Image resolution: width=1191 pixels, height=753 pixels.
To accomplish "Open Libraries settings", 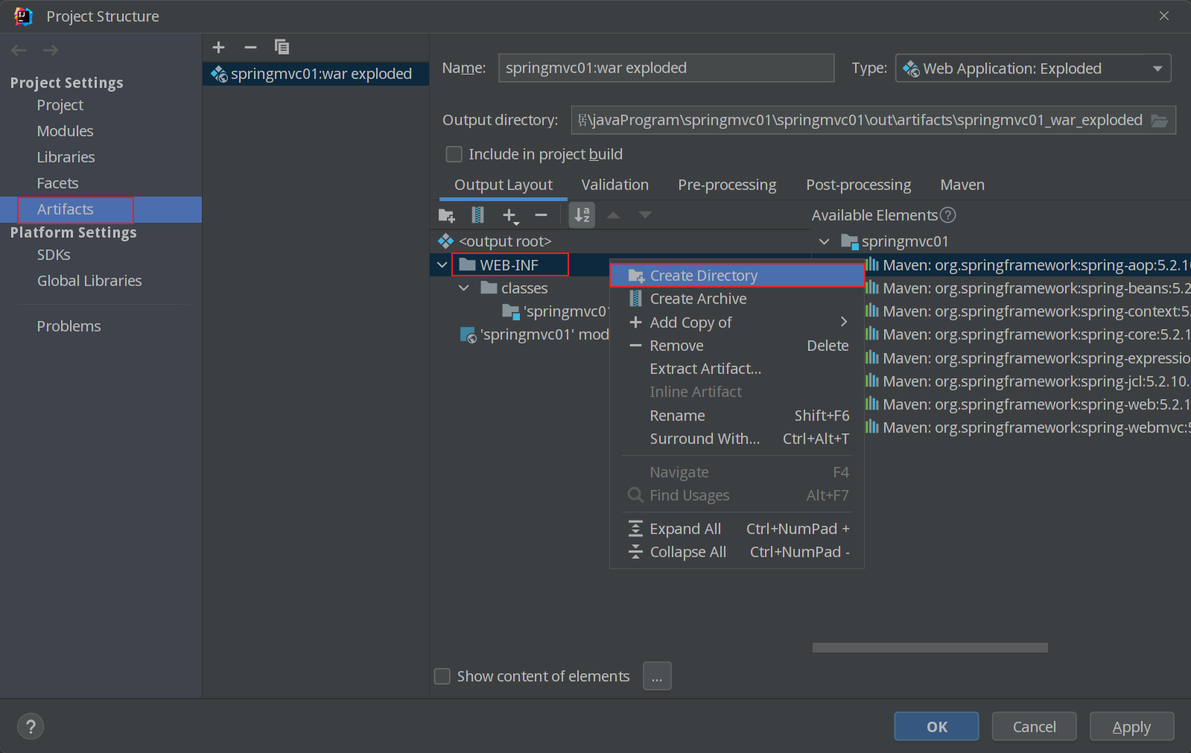I will coord(66,157).
